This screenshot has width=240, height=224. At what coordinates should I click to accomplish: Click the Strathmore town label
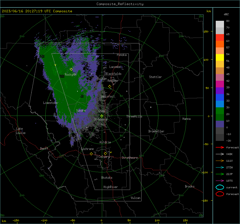130,158
